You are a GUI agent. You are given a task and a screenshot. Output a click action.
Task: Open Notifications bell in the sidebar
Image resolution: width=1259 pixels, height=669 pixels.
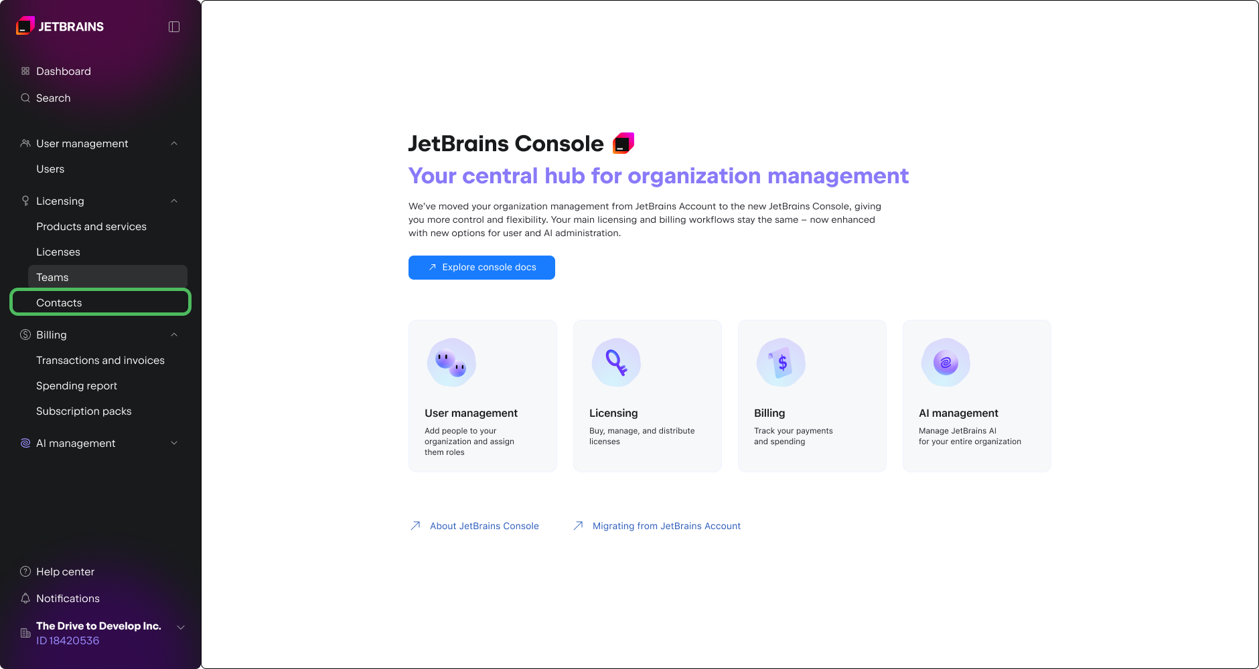pos(68,599)
